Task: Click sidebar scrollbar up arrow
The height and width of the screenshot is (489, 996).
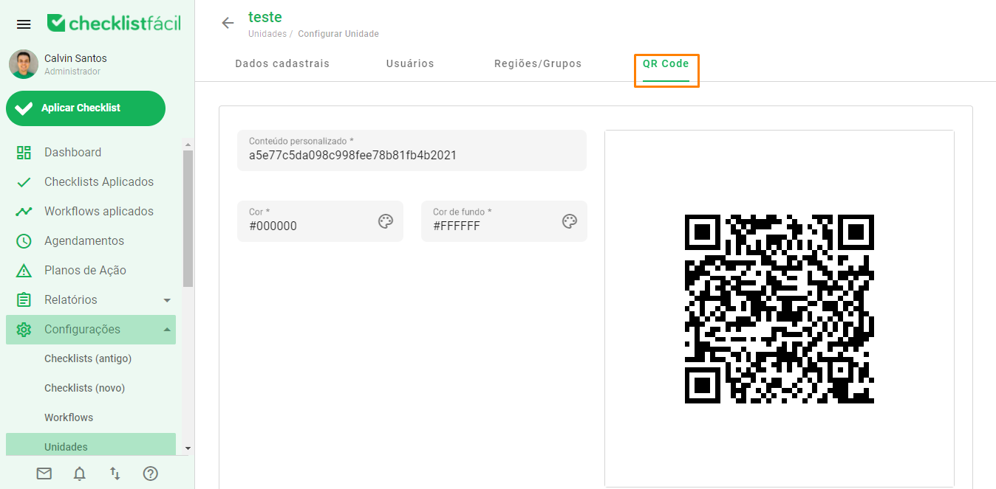Action: [188, 144]
